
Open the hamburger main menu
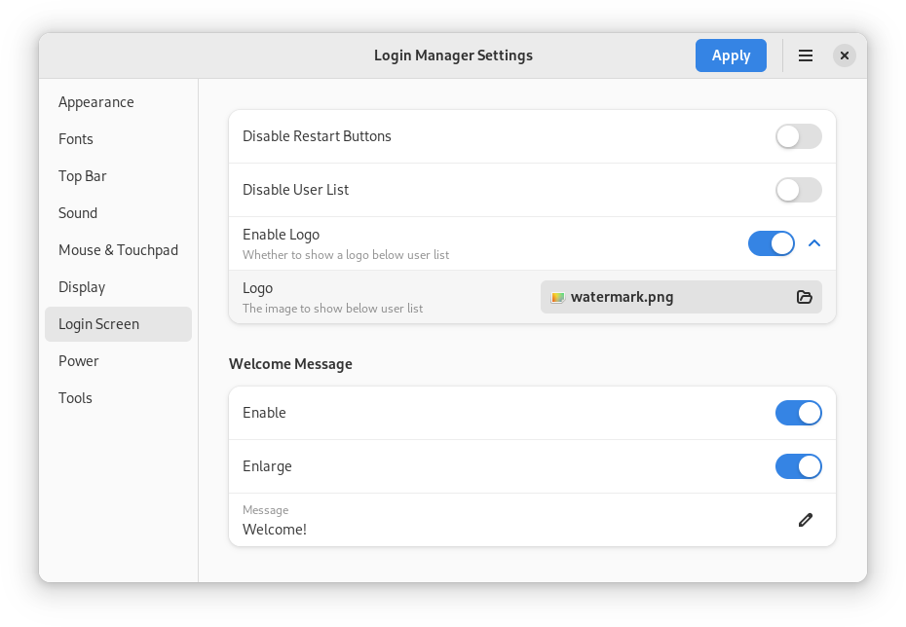coord(806,55)
